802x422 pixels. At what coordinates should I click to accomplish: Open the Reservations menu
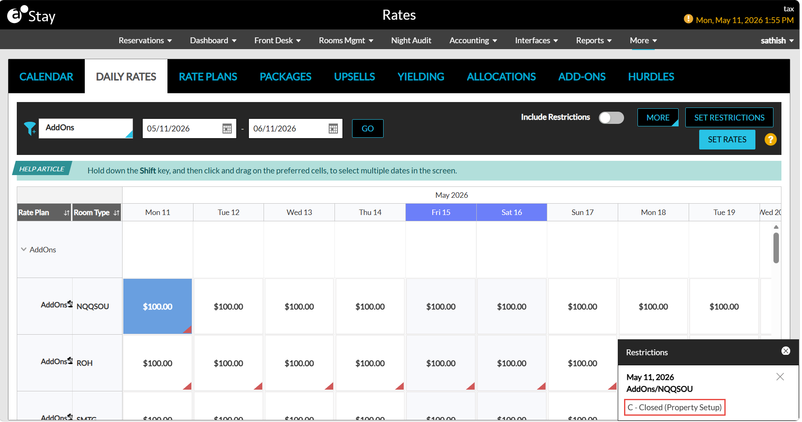[x=145, y=40]
